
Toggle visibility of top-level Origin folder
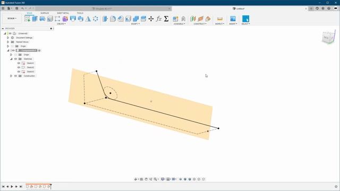point(12,46)
